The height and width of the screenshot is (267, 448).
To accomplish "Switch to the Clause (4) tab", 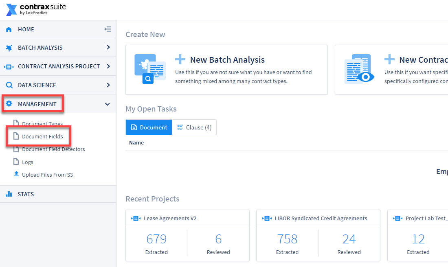I will [x=194, y=127].
